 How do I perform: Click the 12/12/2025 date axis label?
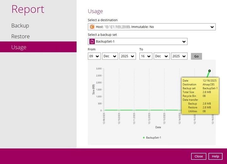[x=149, y=119]
